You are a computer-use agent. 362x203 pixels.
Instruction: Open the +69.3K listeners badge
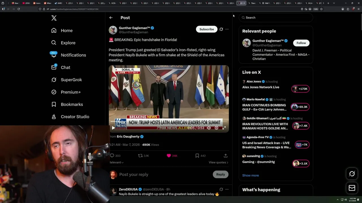[300, 107]
